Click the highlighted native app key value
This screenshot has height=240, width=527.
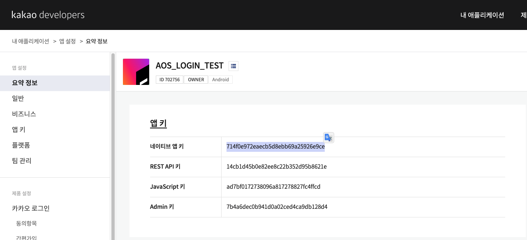click(275, 146)
